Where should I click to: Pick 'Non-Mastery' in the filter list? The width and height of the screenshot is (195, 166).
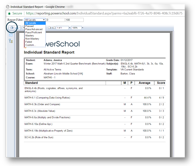point(35,39)
